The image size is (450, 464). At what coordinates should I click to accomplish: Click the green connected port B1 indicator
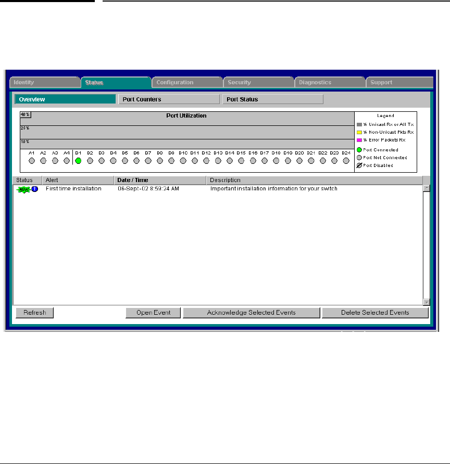click(x=78, y=161)
